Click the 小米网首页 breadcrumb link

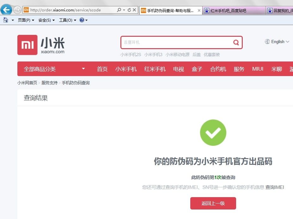[27, 83]
